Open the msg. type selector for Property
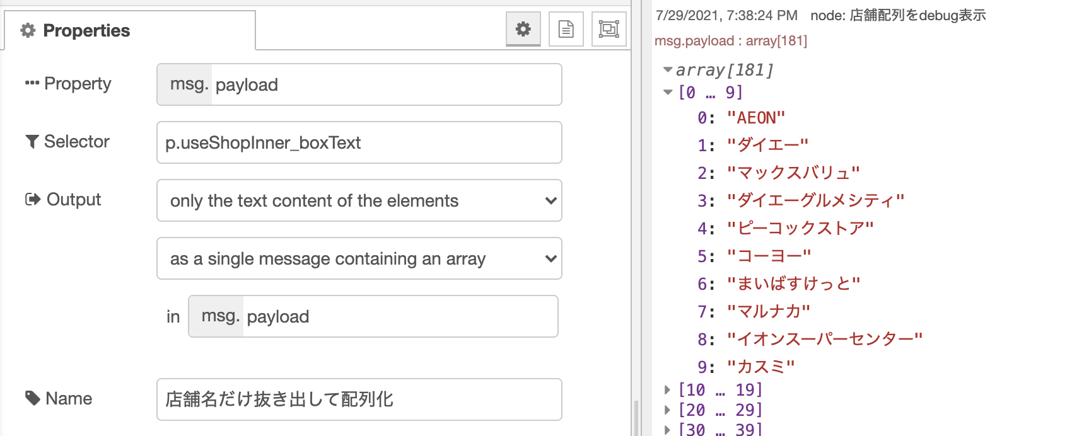This screenshot has width=1072, height=436. (185, 84)
